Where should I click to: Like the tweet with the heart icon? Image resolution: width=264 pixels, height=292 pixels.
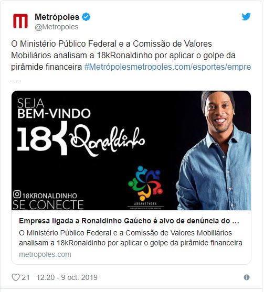point(16,277)
